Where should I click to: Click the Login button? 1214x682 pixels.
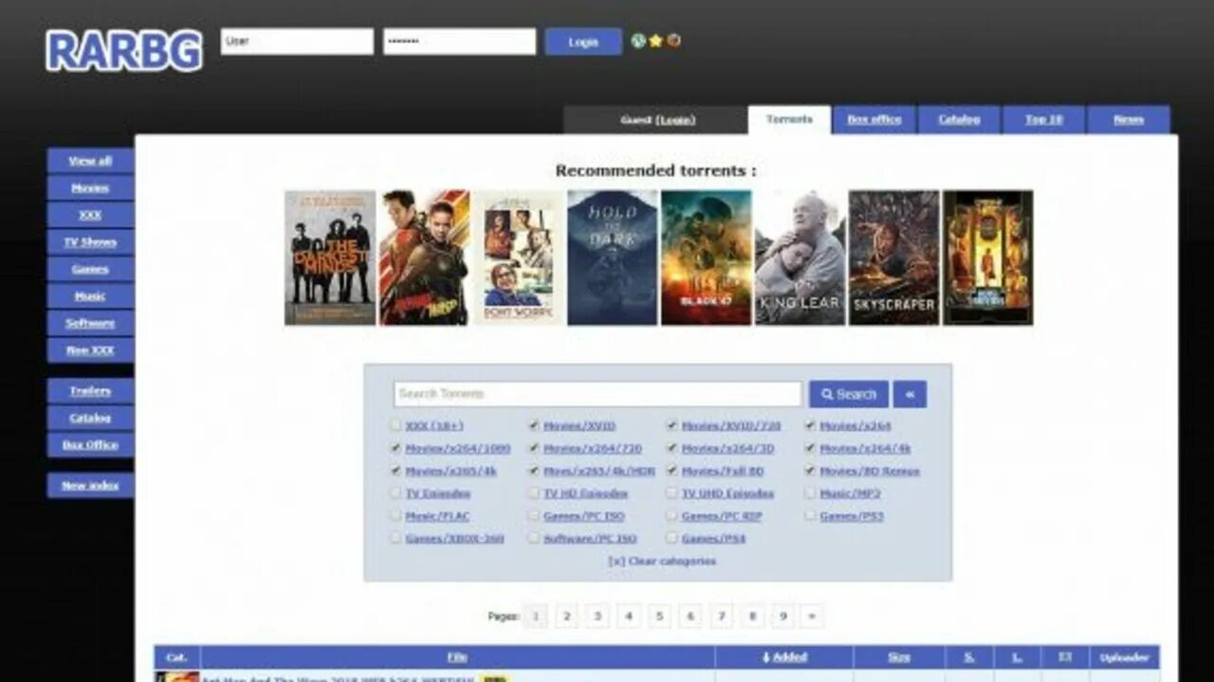[583, 42]
